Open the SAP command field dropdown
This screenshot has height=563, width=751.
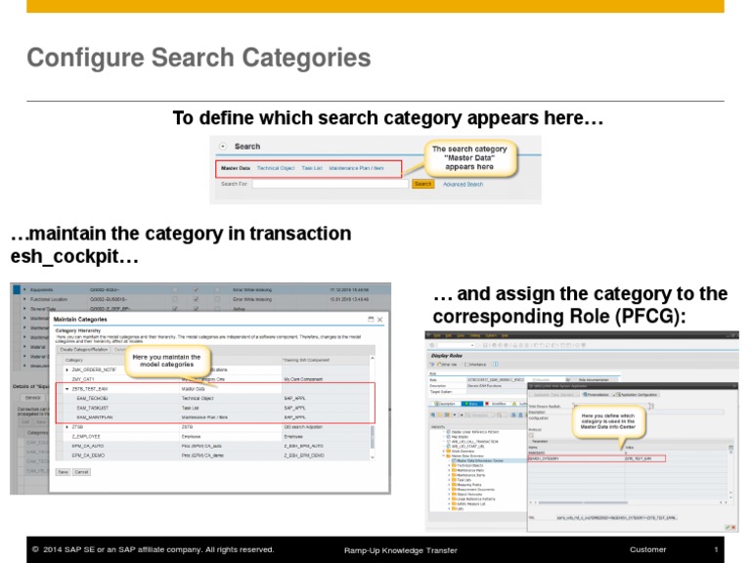point(472,345)
